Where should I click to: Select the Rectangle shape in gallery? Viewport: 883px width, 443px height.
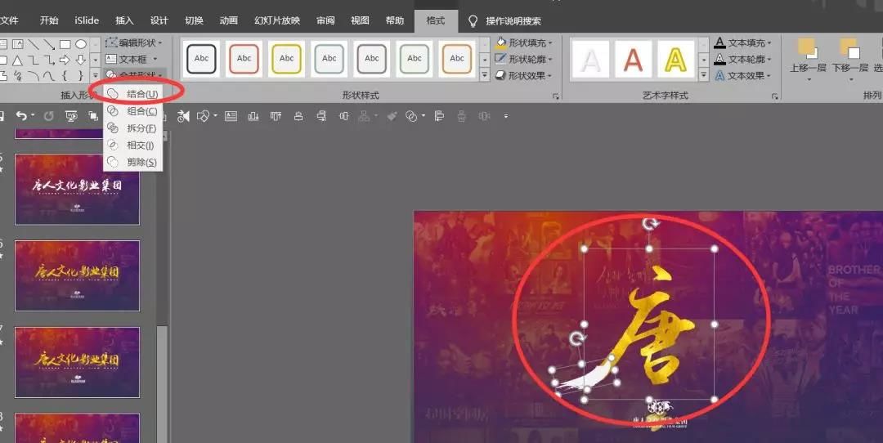coord(65,44)
